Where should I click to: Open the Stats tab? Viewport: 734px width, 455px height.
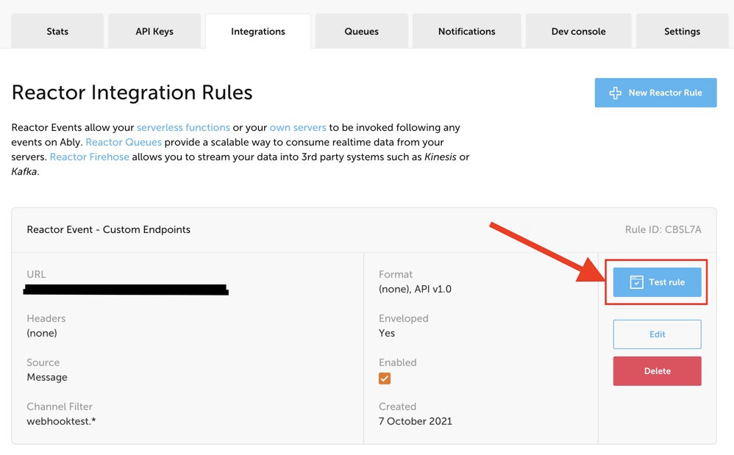pyautogui.click(x=57, y=32)
